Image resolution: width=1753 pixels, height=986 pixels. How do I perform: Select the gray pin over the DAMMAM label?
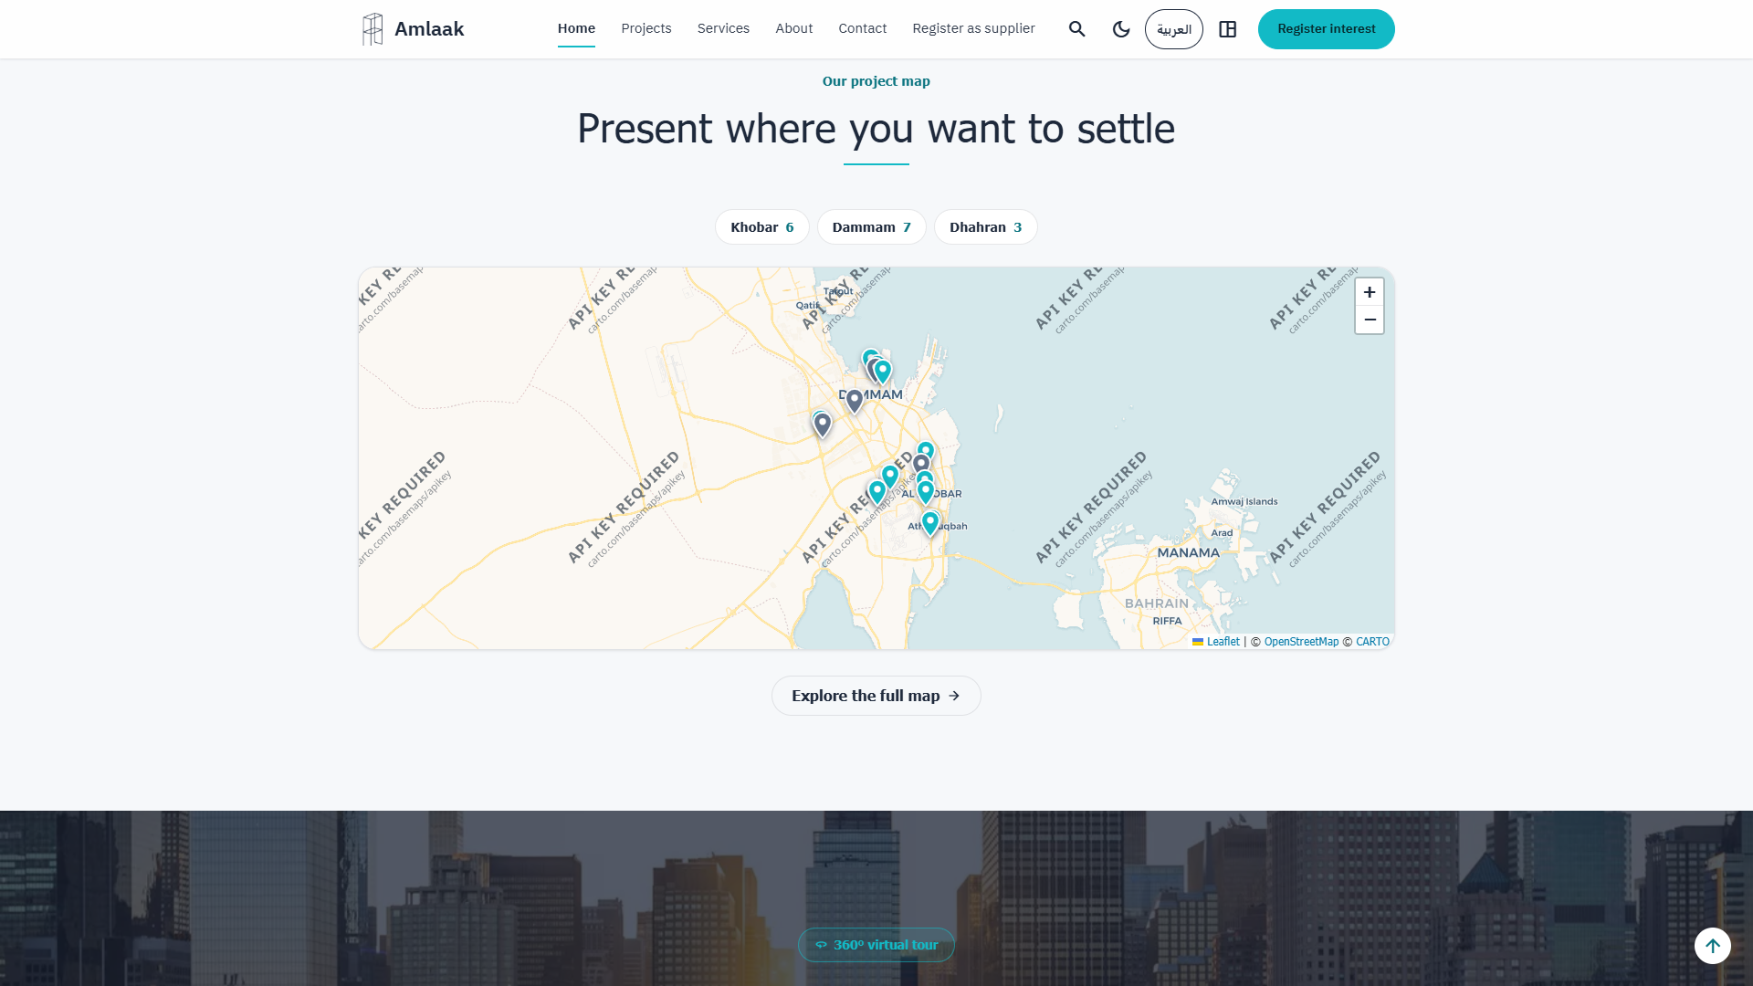[x=855, y=401]
